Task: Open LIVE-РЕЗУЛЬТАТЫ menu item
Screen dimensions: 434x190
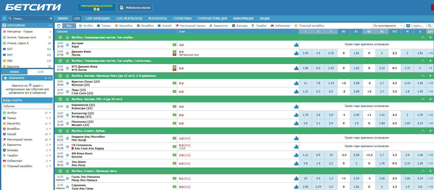Action: (129, 19)
